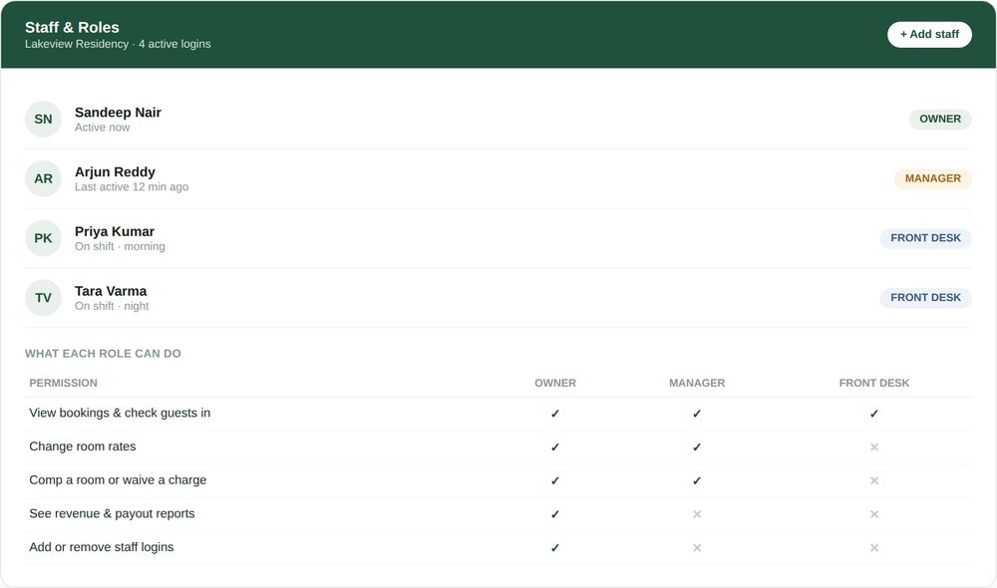This screenshot has width=997, height=588.
Task: Click the PERMISSION column header
Action: [63, 383]
